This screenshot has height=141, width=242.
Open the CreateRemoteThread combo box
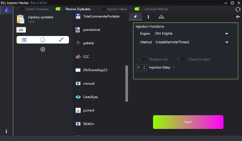click(x=192, y=42)
